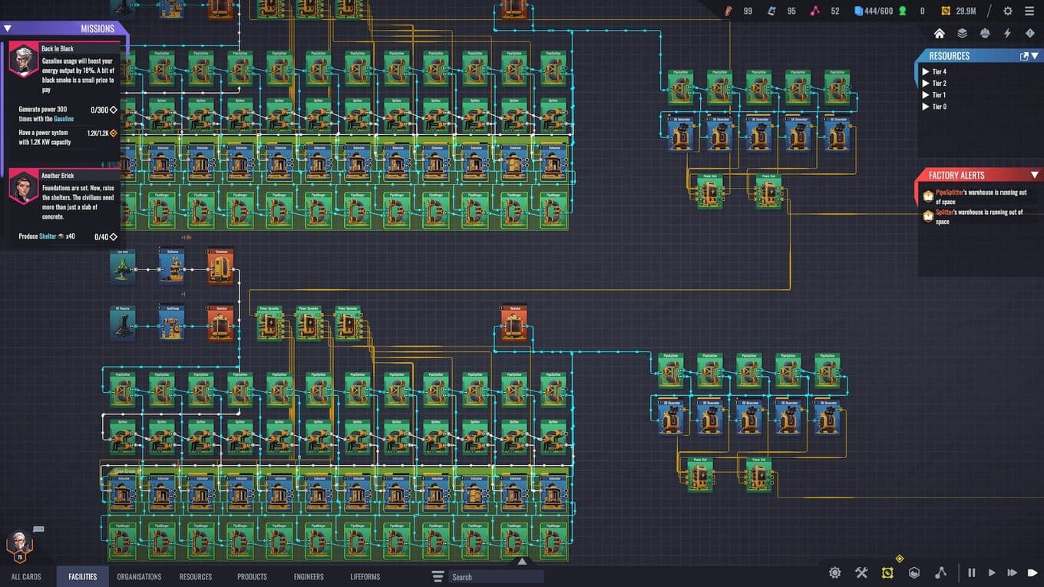Collapse the Factory Alerts panel

(1034, 175)
